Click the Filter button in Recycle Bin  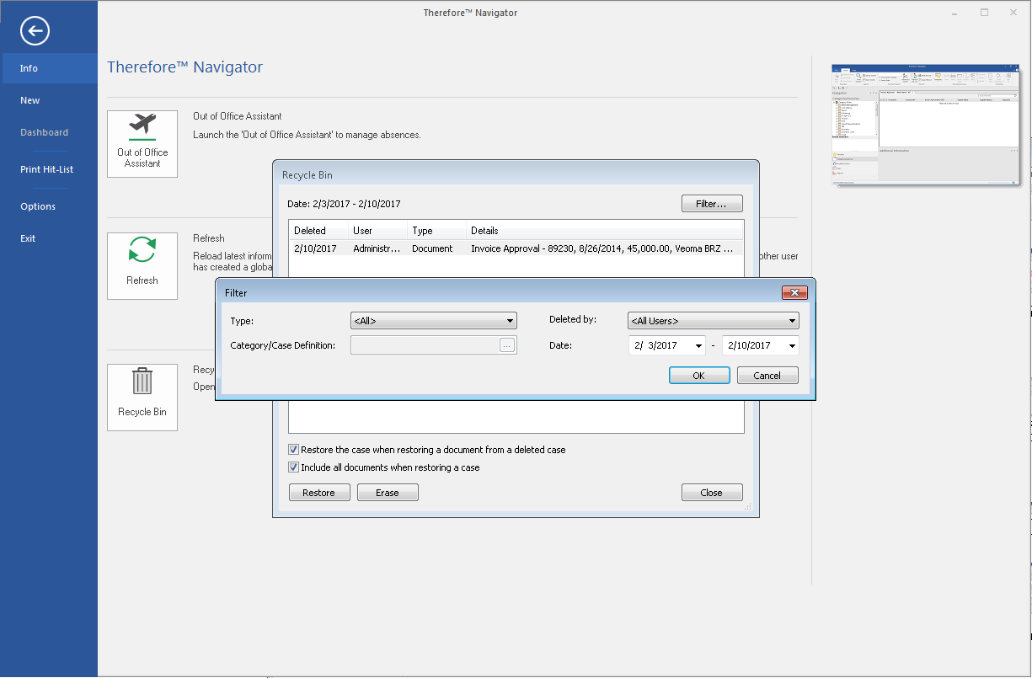(x=712, y=203)
